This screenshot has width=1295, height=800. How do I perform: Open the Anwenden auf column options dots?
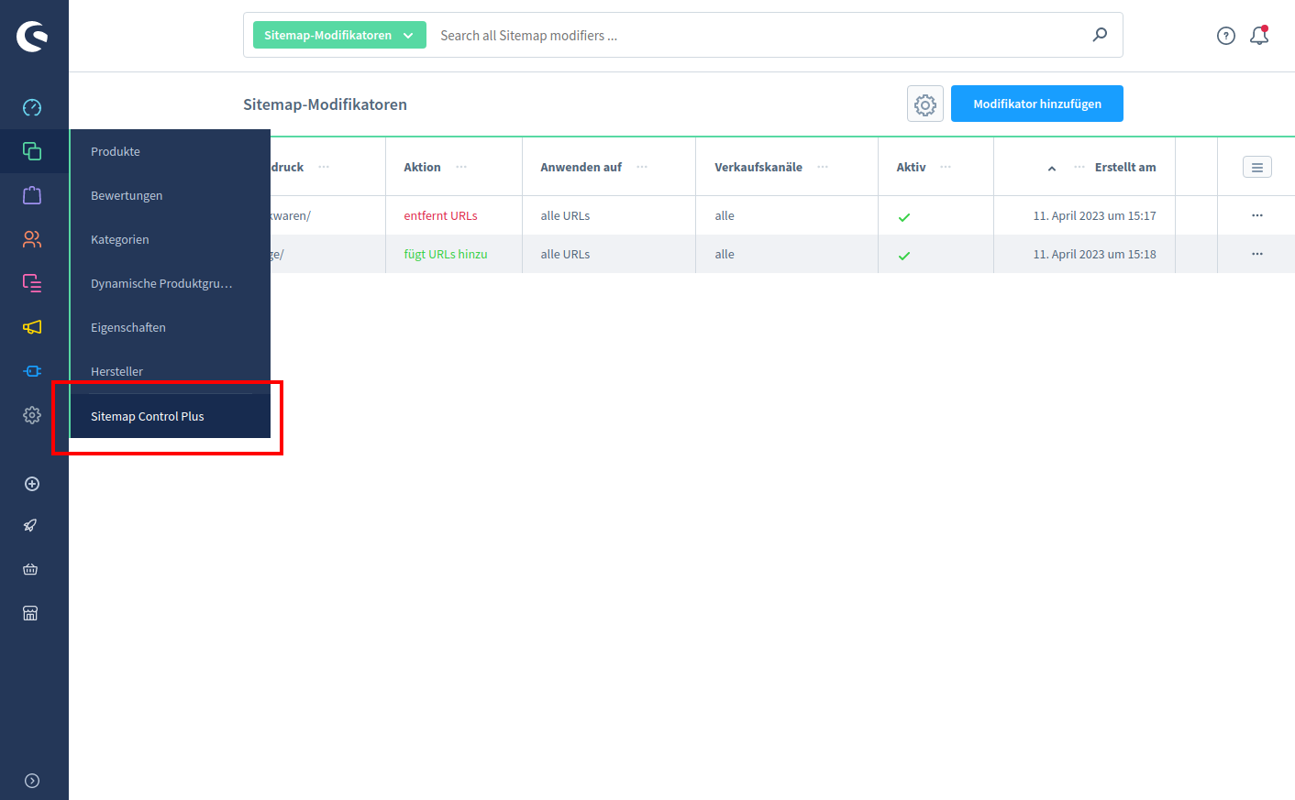pos(642,167)
